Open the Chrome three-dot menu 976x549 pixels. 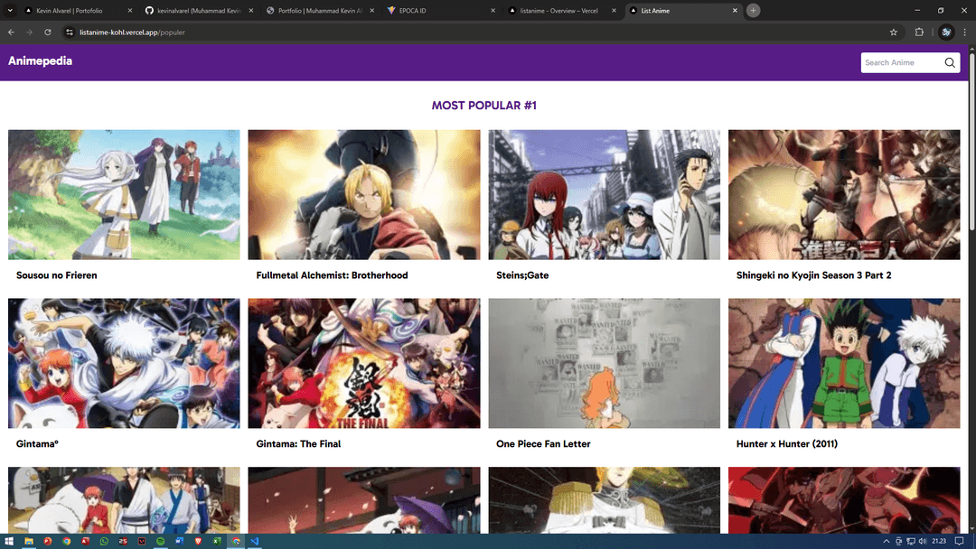point(965,32)
